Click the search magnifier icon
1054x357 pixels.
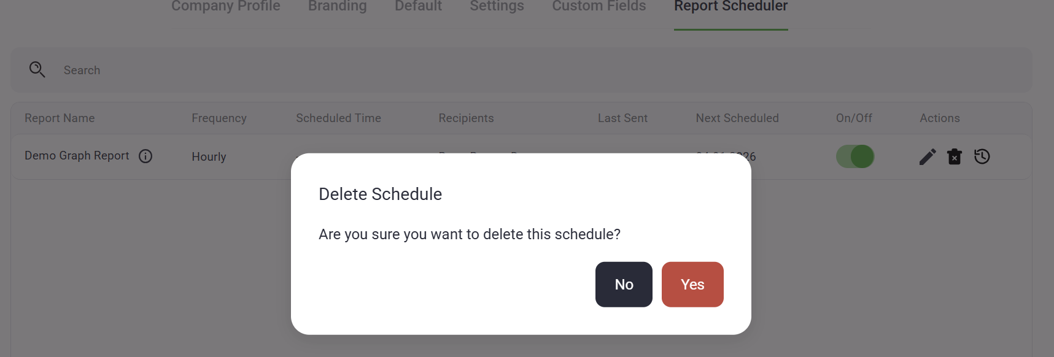pyautogui.click(x=37, y=70)
